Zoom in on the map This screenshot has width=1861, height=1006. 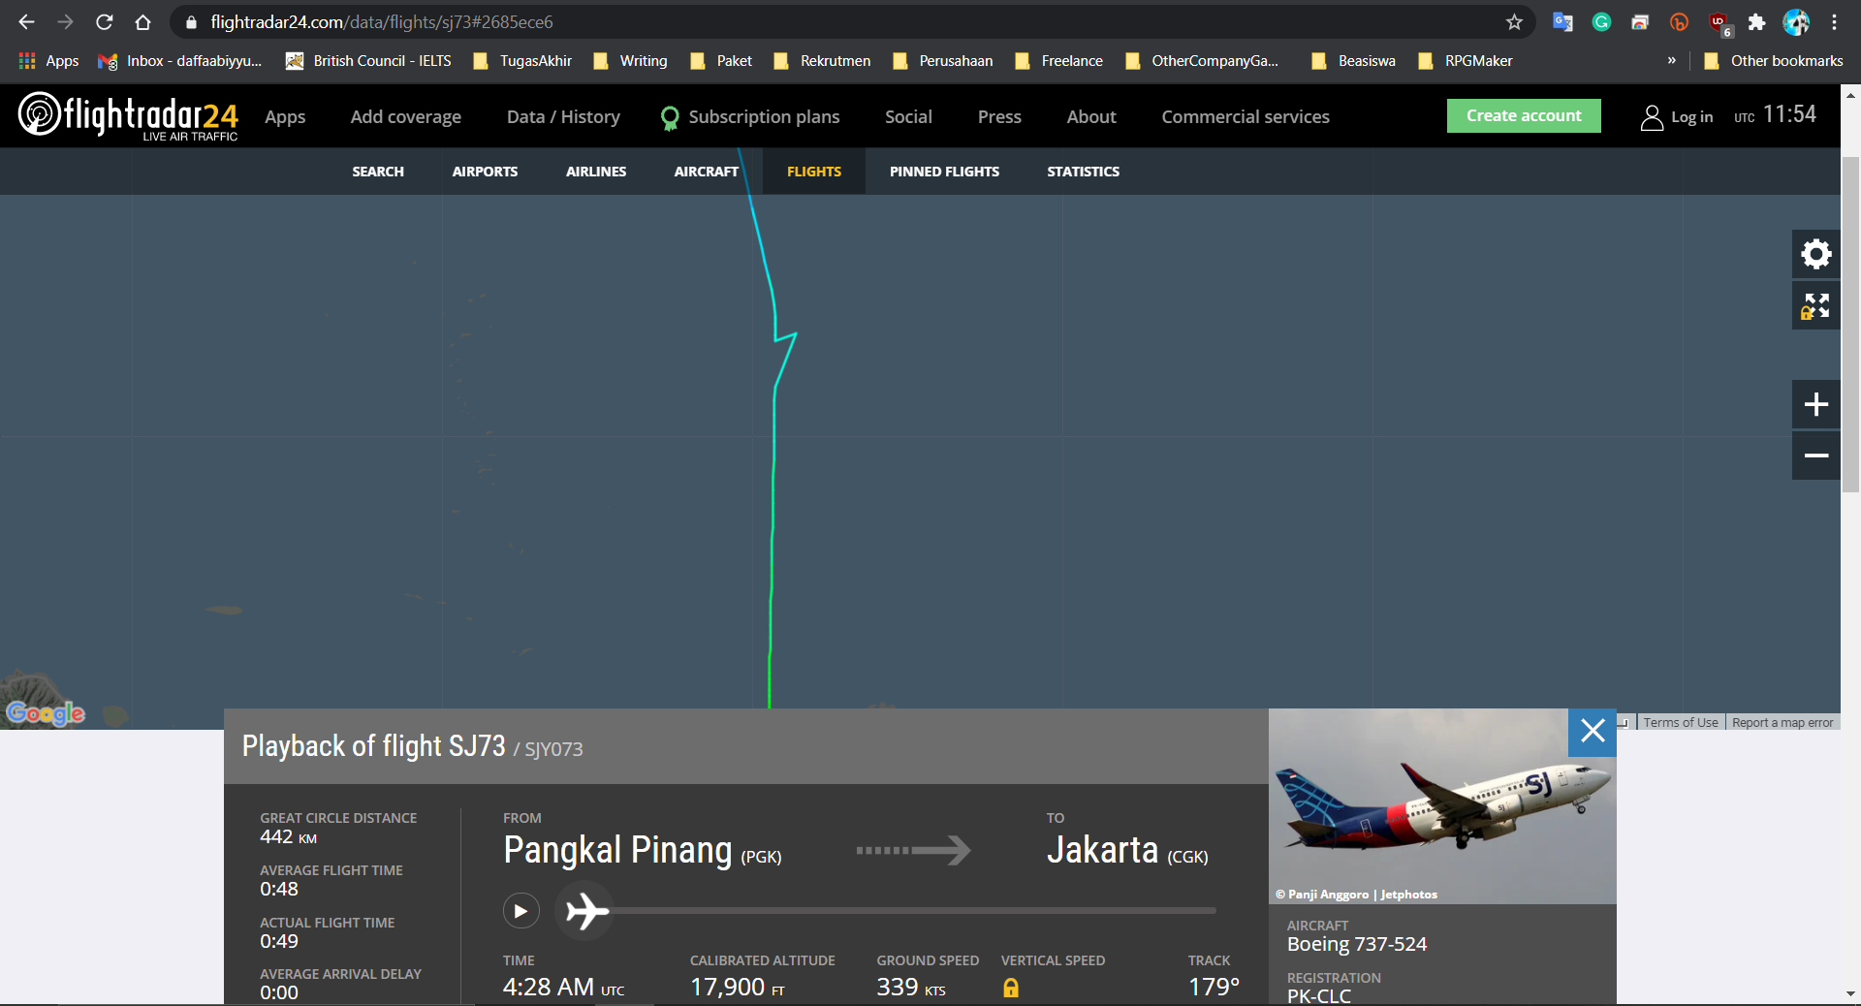pyautogui.click(x=1816, y=404)
